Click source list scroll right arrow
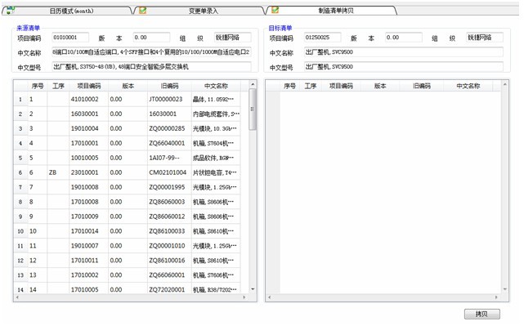 click(x=244, y=297)
